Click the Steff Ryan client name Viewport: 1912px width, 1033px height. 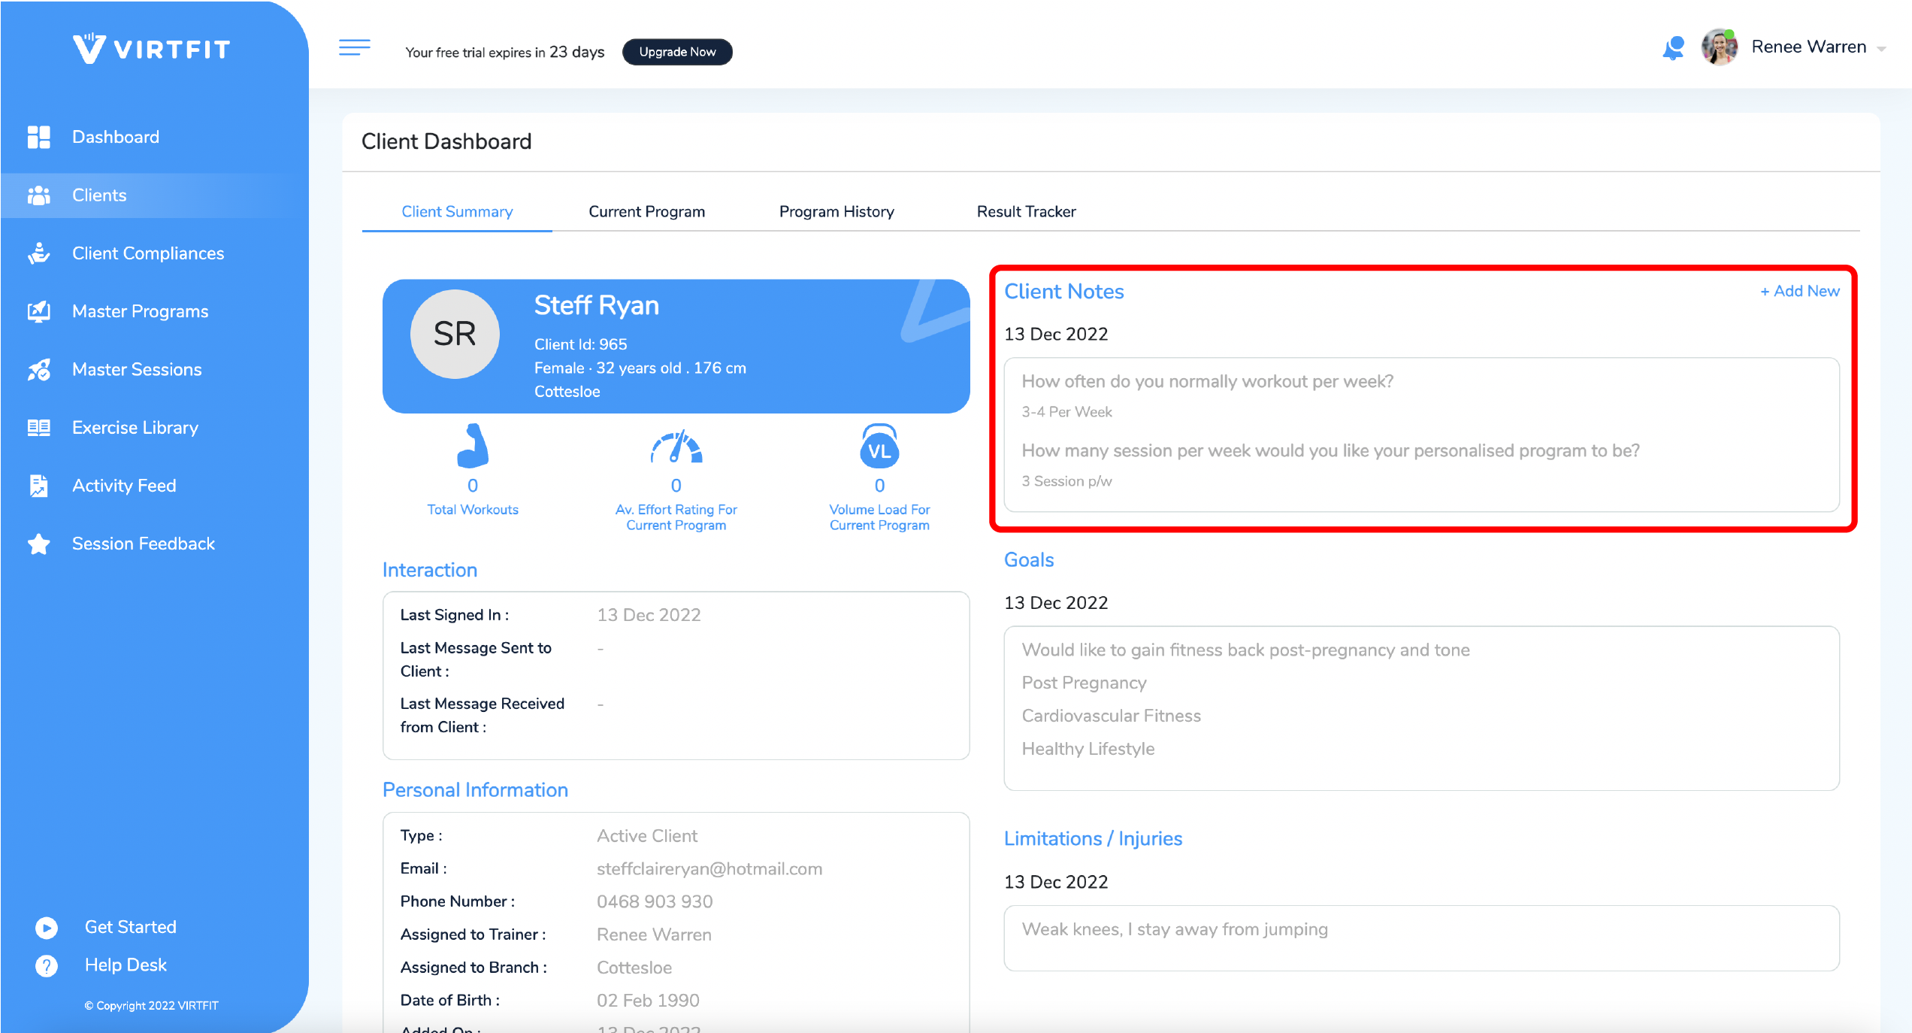596,305
